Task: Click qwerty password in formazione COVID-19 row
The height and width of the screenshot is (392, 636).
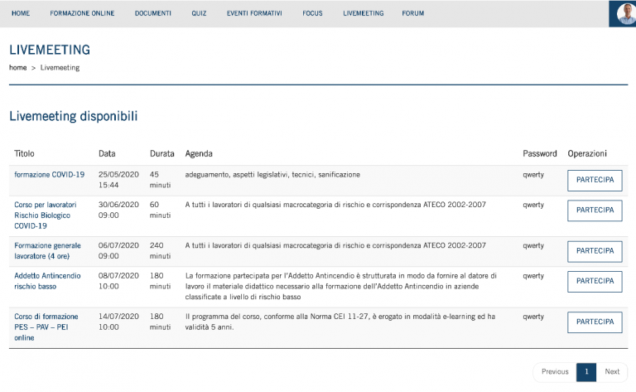Action: [x=533, y=175]
